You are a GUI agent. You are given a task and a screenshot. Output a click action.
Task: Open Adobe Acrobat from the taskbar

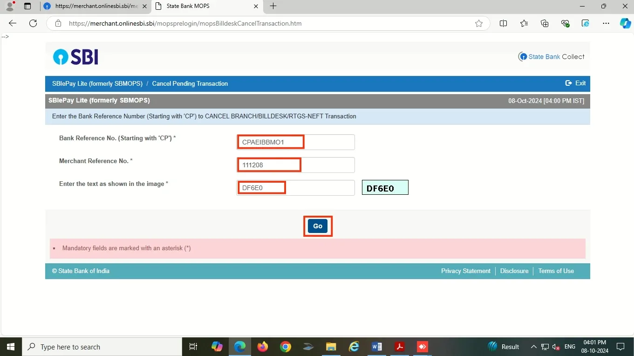(x=400, y=347)
